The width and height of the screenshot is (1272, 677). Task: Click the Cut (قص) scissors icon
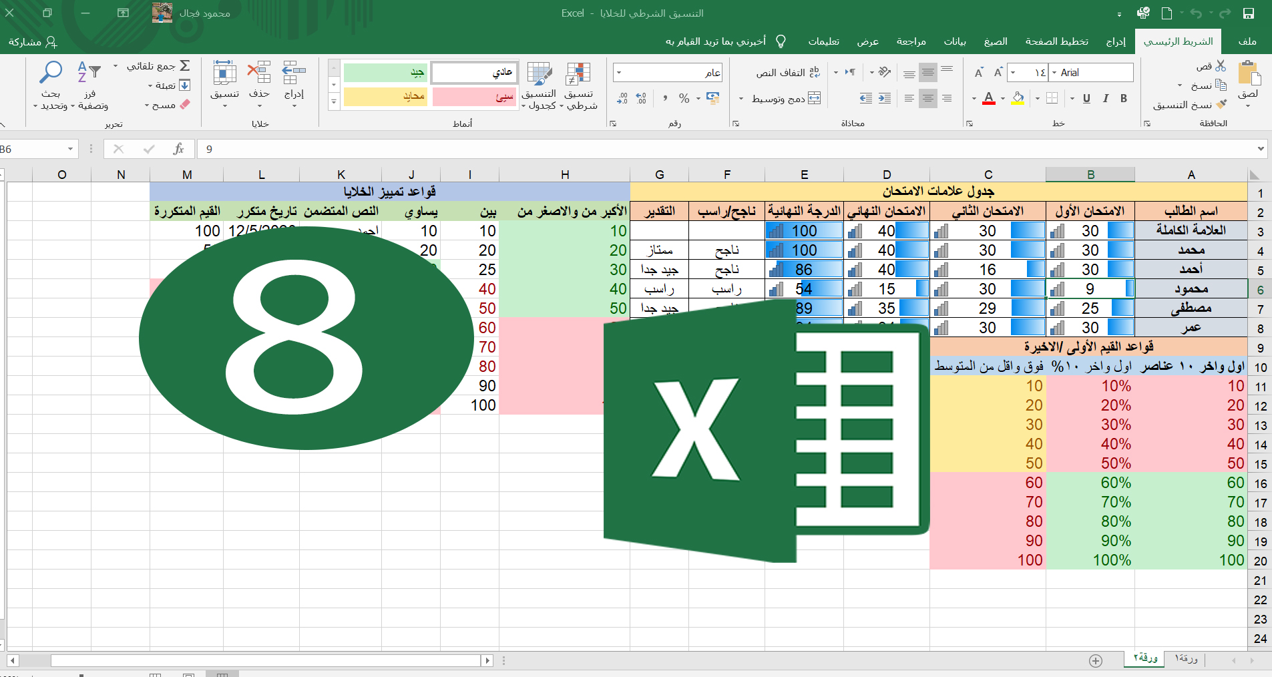(1221, 66)
